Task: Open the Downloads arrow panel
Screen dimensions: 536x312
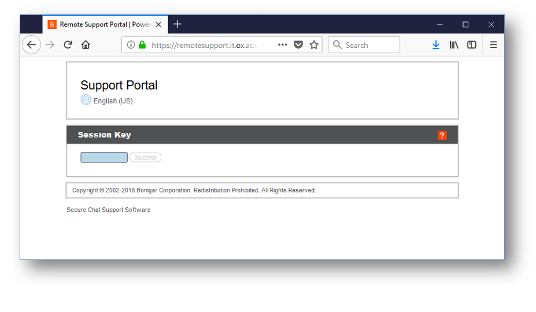Action: click(436, 45)
